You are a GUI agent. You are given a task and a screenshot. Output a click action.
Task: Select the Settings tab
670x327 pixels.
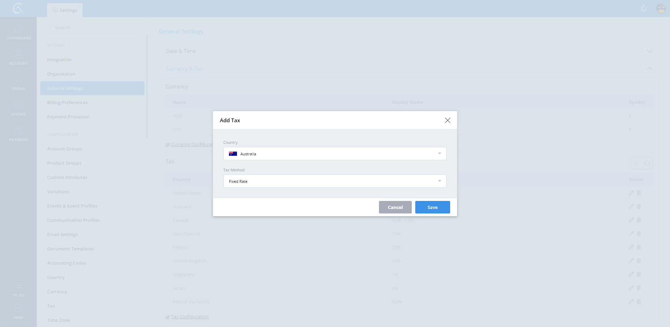click(x=65, y=10)
